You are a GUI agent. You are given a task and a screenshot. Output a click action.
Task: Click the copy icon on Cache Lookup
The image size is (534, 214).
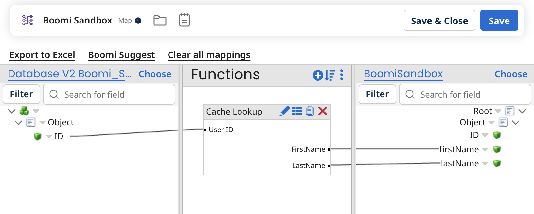coord(310,111)
